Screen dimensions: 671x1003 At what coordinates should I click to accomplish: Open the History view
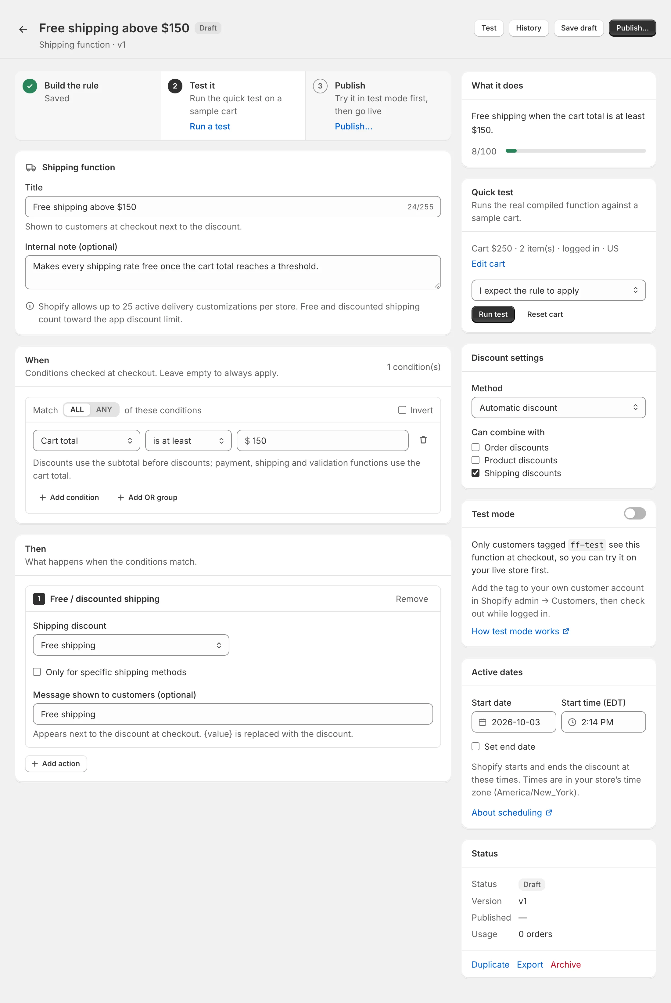click(529, 28)
